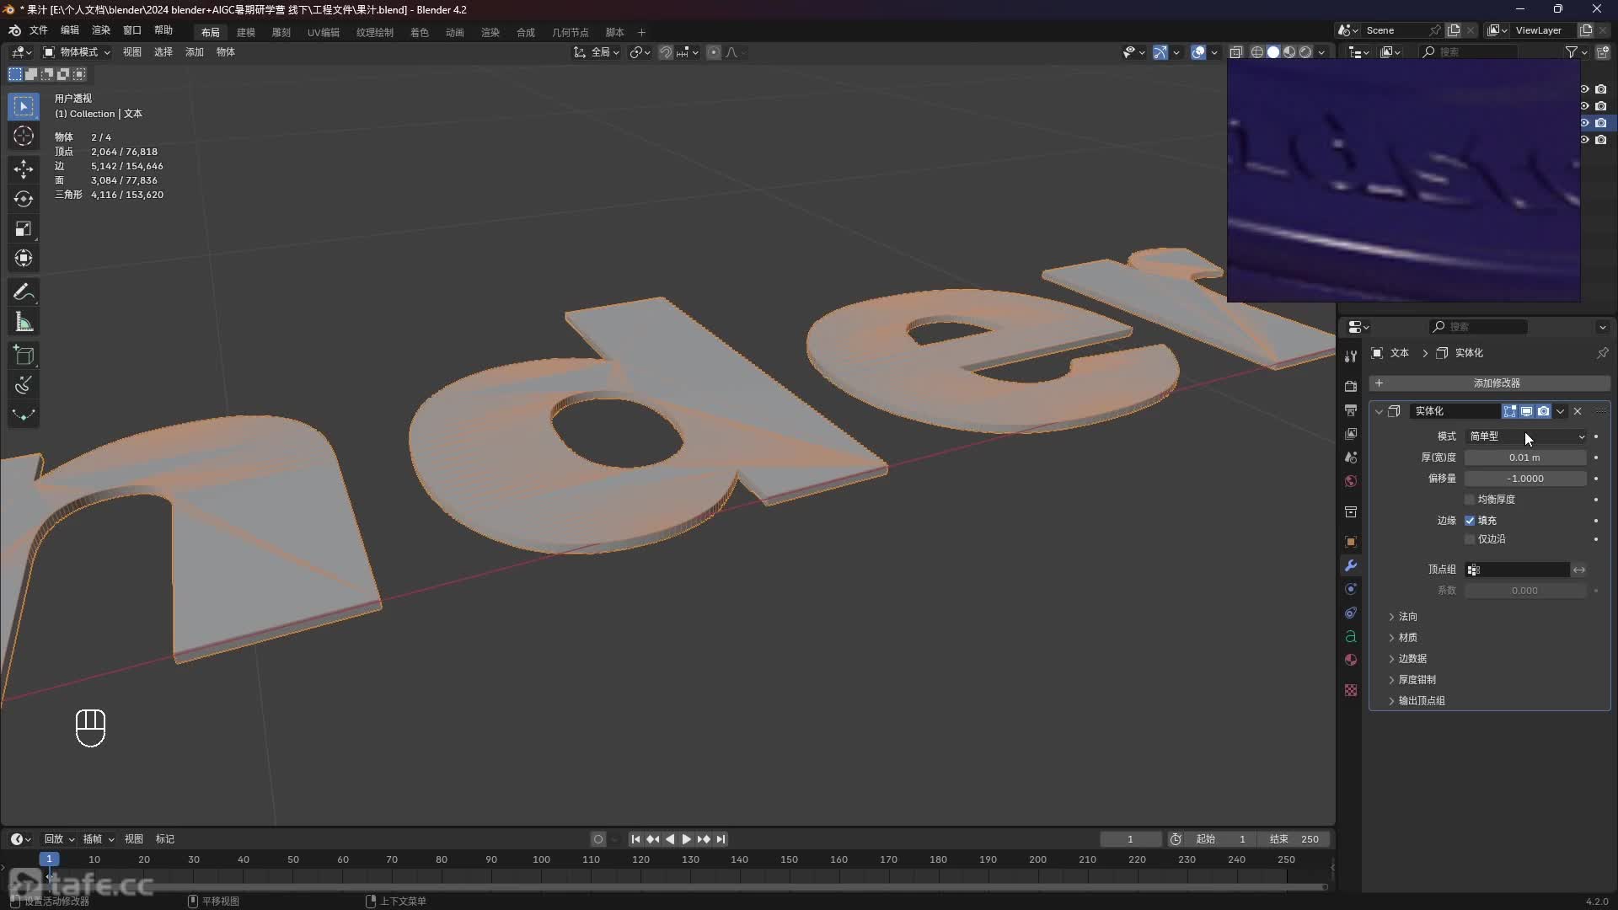
Task: Open the 编辑 menu
Action: [70, 30]
